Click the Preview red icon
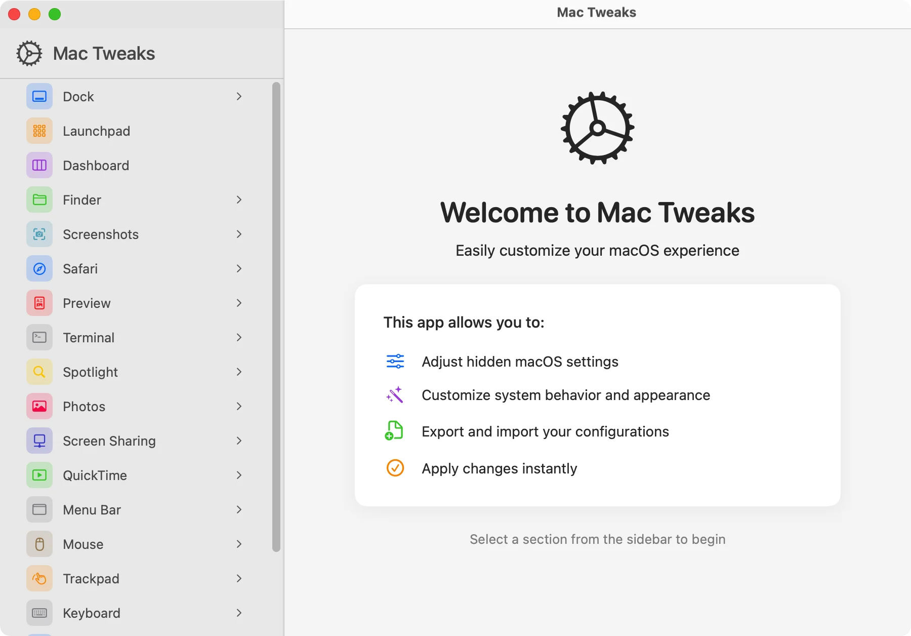 click(39, 303)
